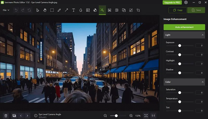The width and height of the screenshot is (208, 119).
Task: Open the Filters color circles tool
Action: tap(95, 10)
